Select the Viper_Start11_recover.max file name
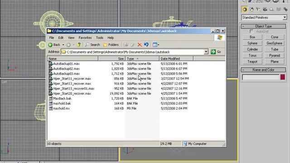This screenshot has height=163, width=290. click(72, 78)
